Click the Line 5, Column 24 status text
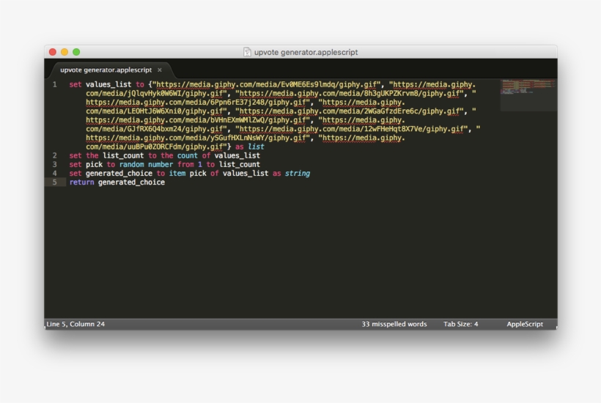The height and width of the screenshot is (403, 601). [x=75, y=324]
